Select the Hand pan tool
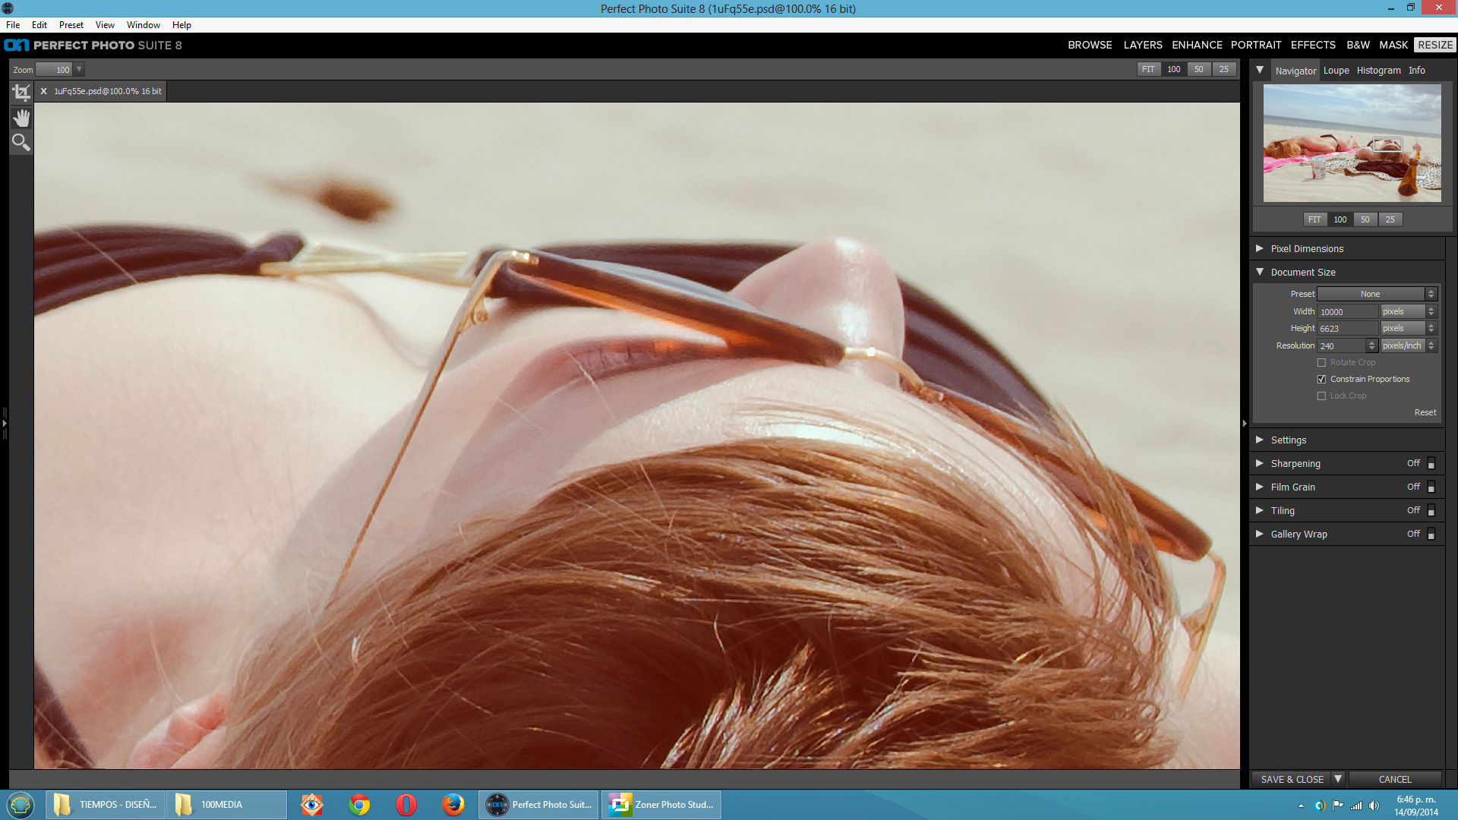The image size is (1458, 820). [21, 118]
